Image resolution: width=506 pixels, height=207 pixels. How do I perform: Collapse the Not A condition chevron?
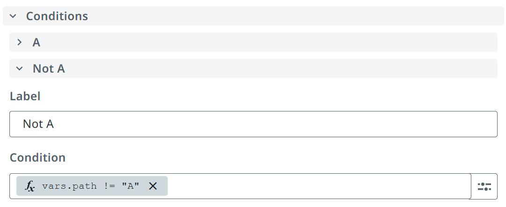coord(19,68)
